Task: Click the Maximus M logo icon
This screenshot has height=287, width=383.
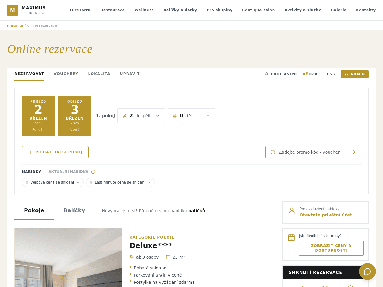Action: [x=13, y=10]
